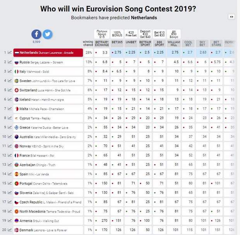Open the odds chart icon for Italy
The height and width of the screenshot is (235, 240).
coord(10,72)
